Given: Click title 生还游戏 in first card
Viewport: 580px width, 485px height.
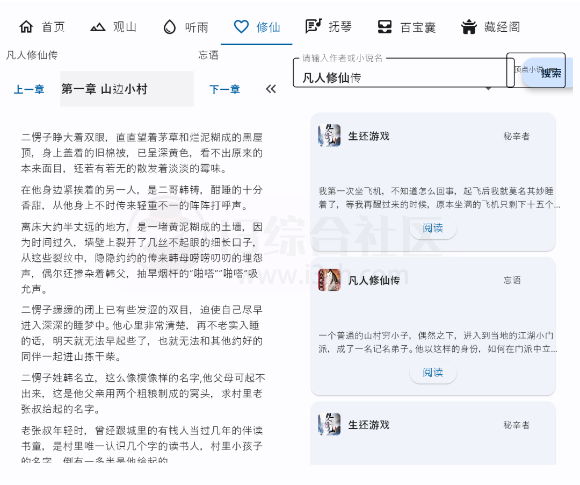Looking at the screenshot, I should click(369, 136).
